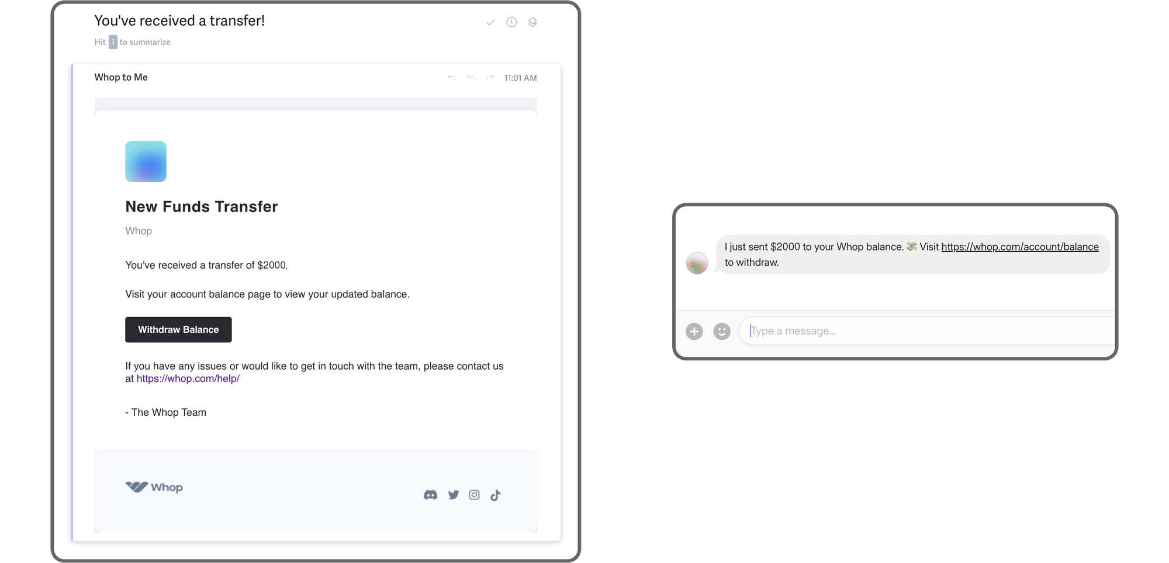Click the 11:01 AM timestamp
Image resolution: width=1169 pixels, height=563 pixels.
520,78
